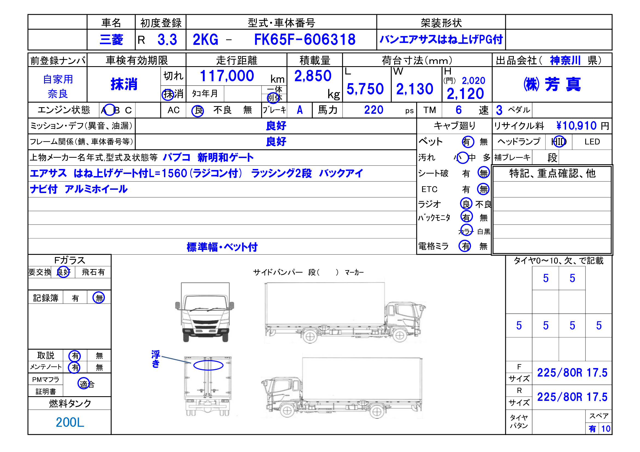Click the rear view truck diagram
The image size is (640, 452).
point(208,387)
